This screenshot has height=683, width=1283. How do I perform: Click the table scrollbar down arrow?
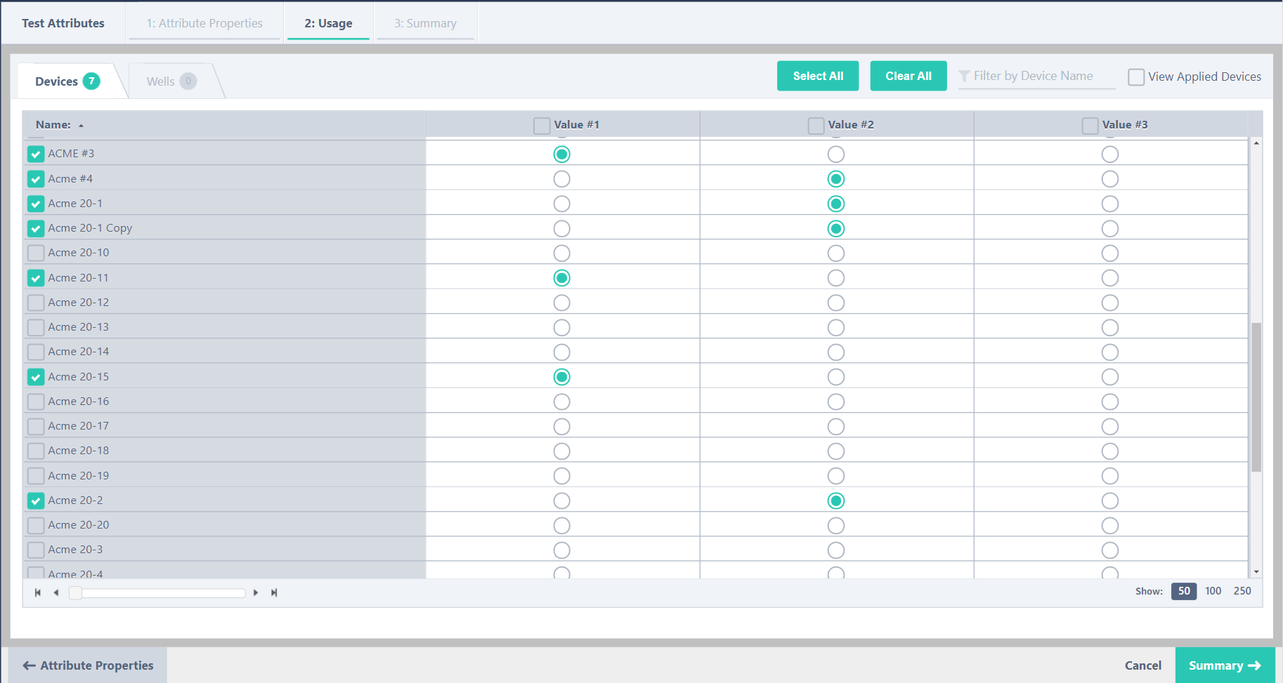pyautogui.click(x=1256, y=572)
